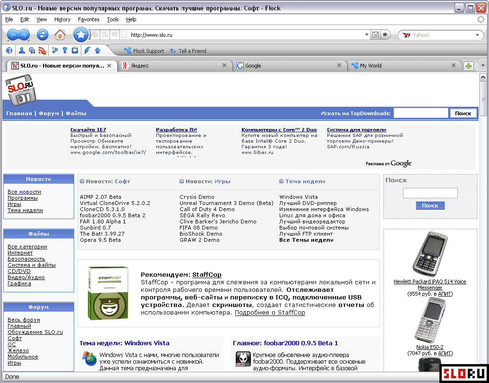This screenshot has height=383, width=489.
Task: Go back using the Back arrow
Action: (x=13, y=34)
